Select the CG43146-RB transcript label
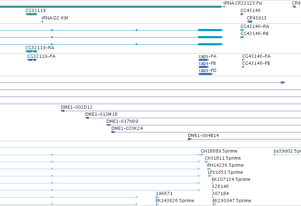The image size is (301, 206). click(255, 34)
